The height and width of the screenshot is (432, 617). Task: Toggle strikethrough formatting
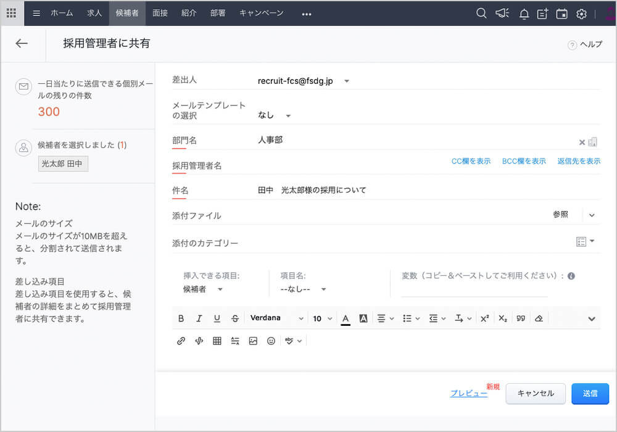[x=234, y=318]
